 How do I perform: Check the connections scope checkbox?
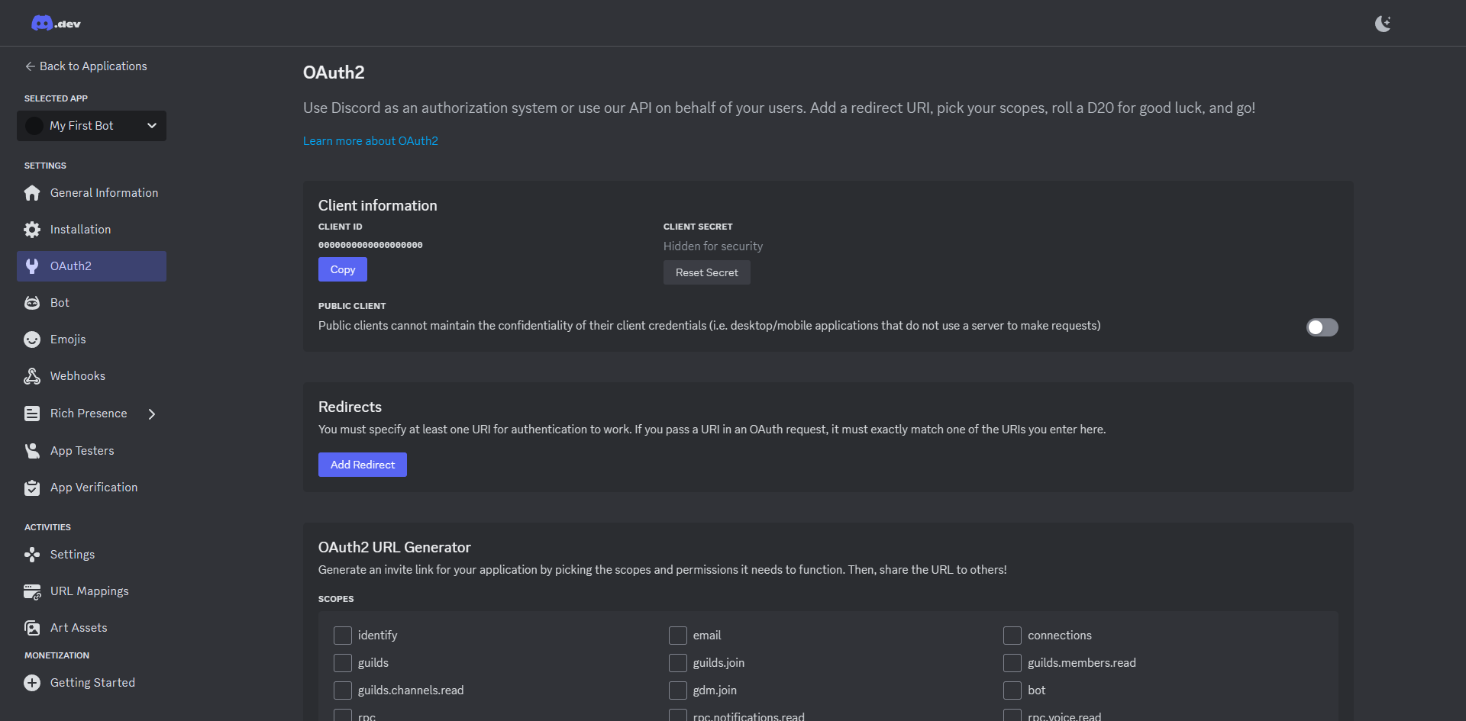(1012, 636)
